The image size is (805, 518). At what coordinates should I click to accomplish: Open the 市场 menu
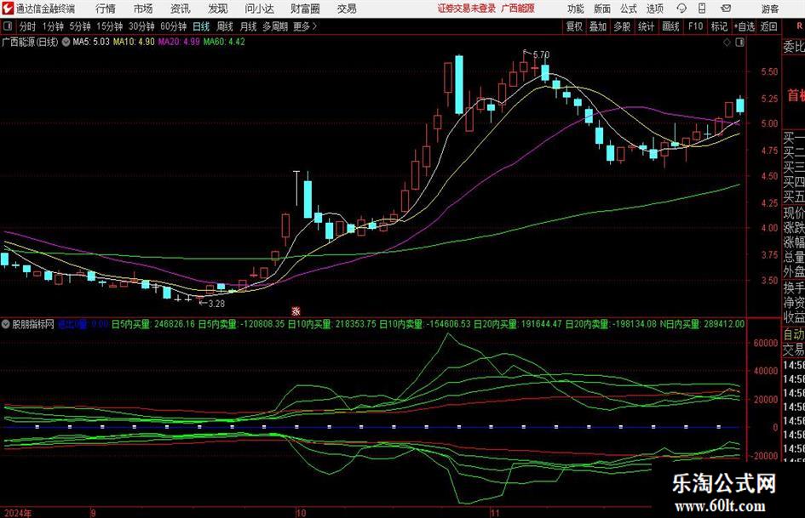click(143, 9)
